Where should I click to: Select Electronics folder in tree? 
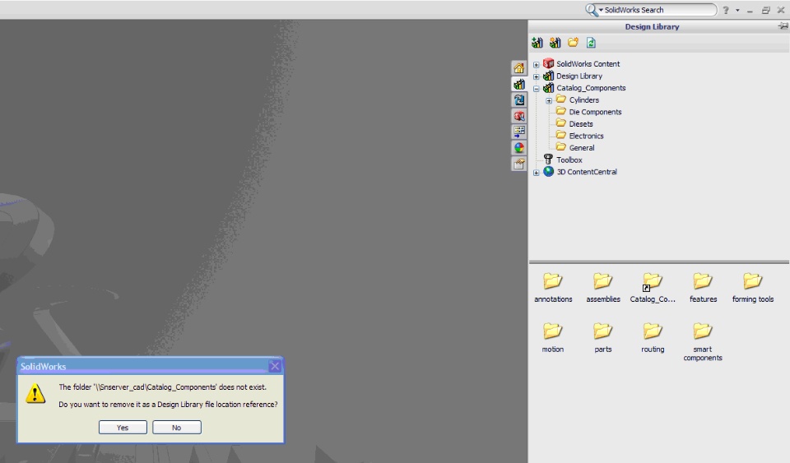coord(586,136)
